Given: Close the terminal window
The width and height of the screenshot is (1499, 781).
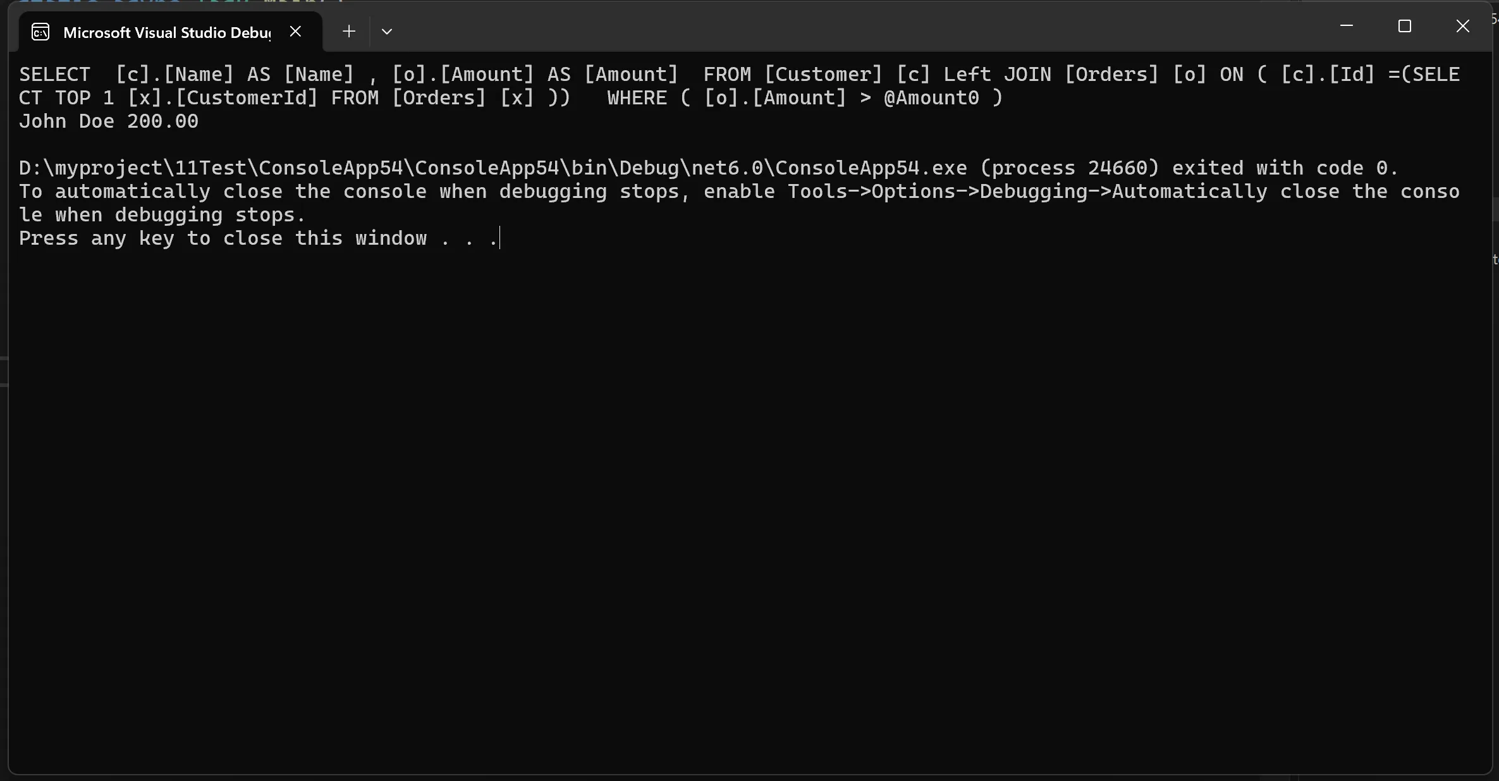Looking at the screenshot, I should (x=1463, y=26).
